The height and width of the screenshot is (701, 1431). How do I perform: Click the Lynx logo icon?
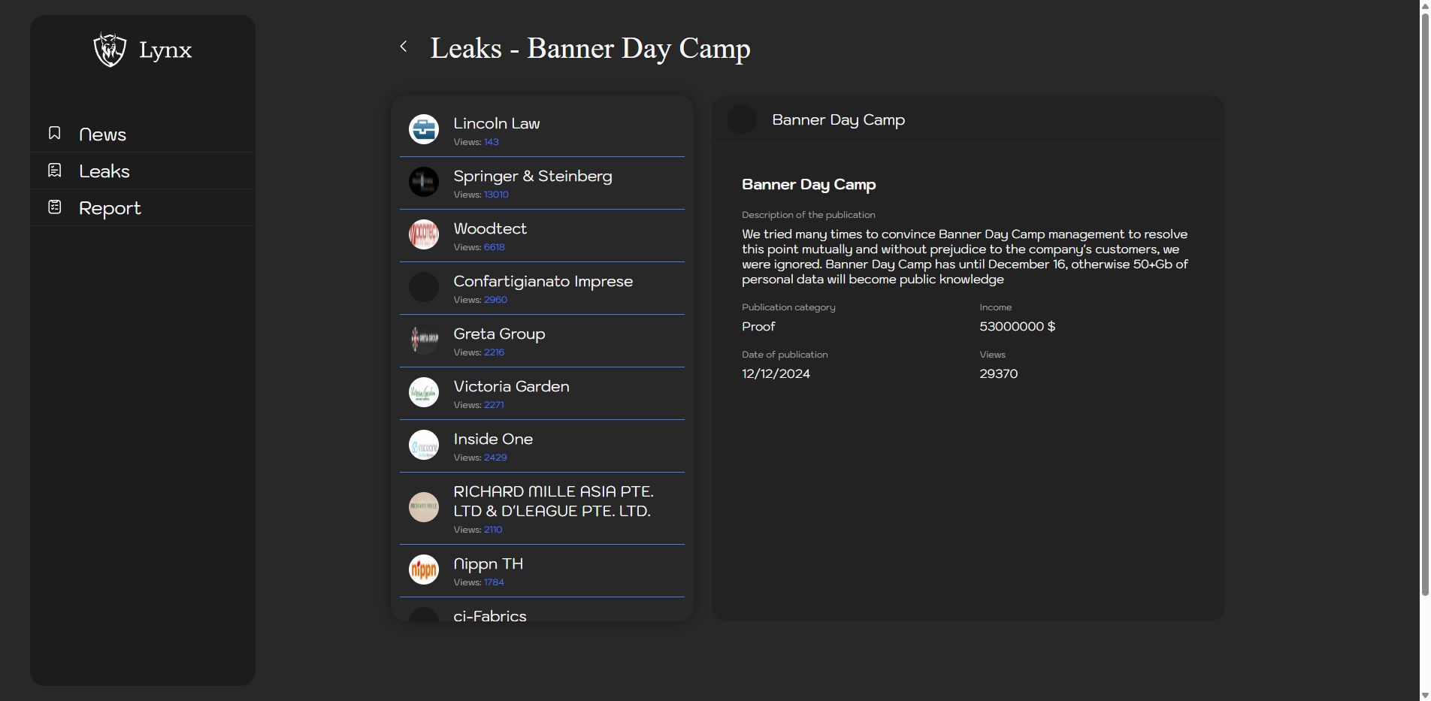coord(110,50)
